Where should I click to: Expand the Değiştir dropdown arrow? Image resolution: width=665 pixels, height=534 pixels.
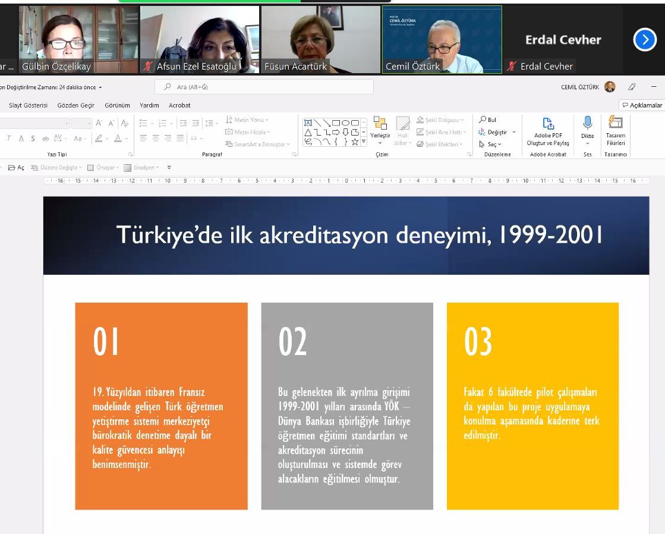[514, 132]
